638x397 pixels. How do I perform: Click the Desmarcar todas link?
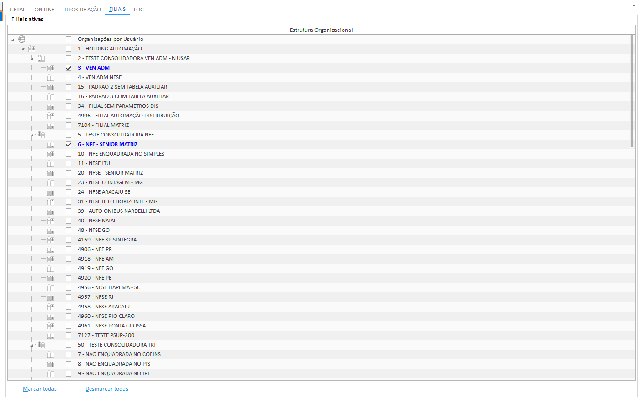click(x=107, y=389)
